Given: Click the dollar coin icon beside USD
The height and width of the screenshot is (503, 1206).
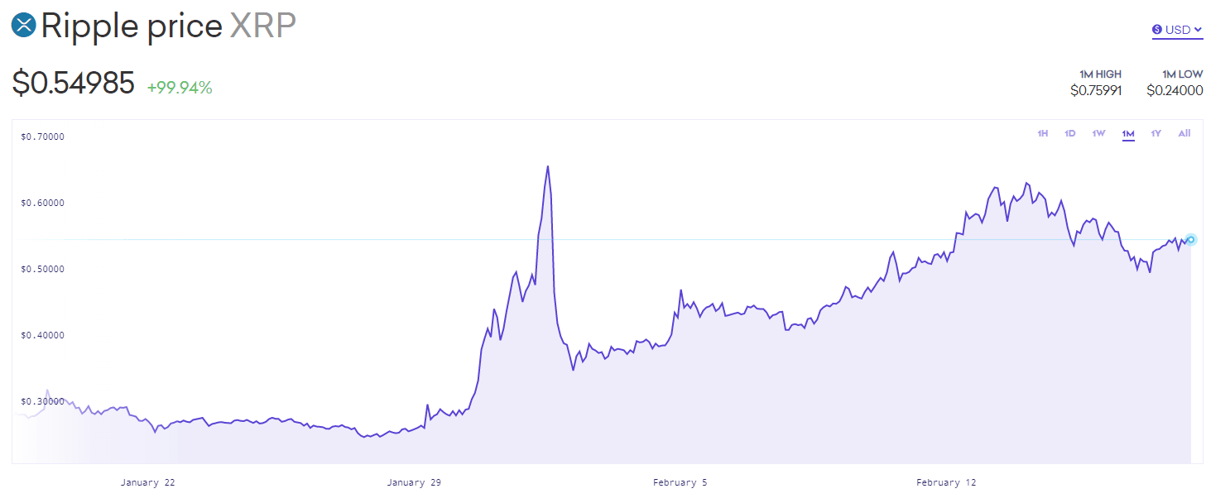Looking at the screenshot, I should click(x=1157, y=30).
